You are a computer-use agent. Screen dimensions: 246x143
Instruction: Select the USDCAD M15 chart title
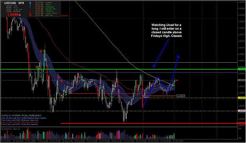pos(14,3)
